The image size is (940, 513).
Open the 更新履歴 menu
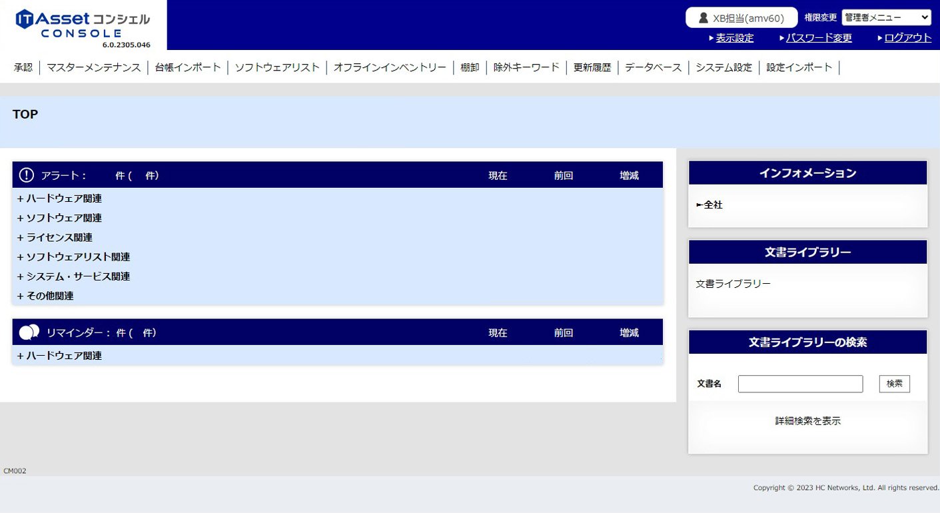click(x=592, y=67)
